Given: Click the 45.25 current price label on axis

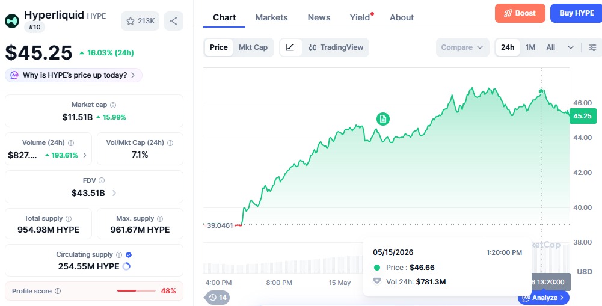Looking at the screenshot, I should [583, 116].
